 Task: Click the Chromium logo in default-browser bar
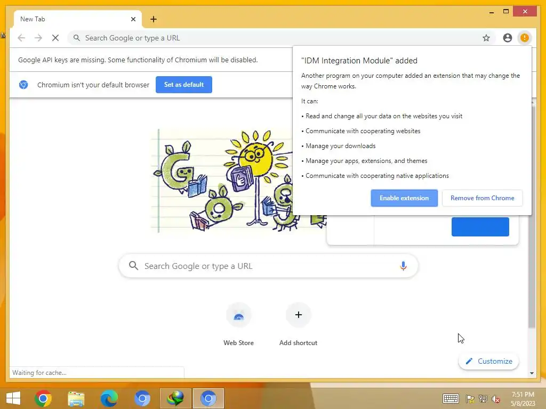(x=23, y=85)
